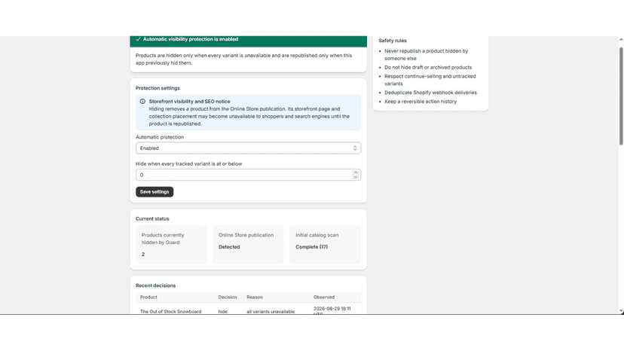Click the 'Deduplicate Shopify webhook deliveries' rule

click(x=430, y=93)
